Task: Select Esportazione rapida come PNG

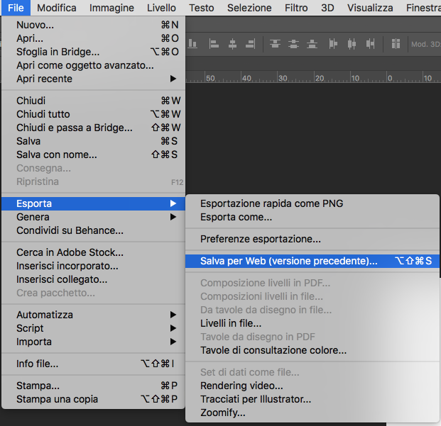Action: [312, 203]
